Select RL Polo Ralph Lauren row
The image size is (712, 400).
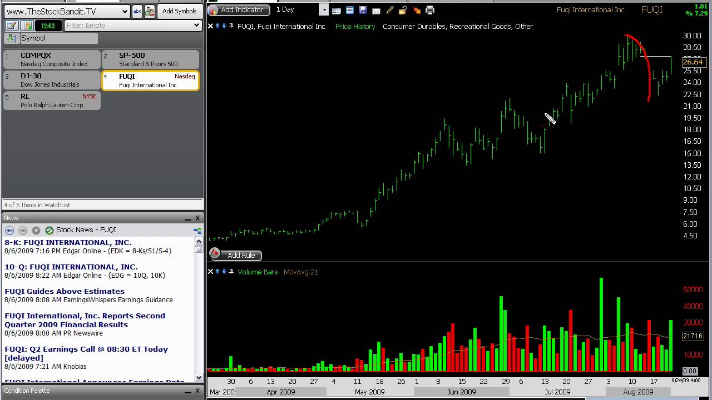52,101
